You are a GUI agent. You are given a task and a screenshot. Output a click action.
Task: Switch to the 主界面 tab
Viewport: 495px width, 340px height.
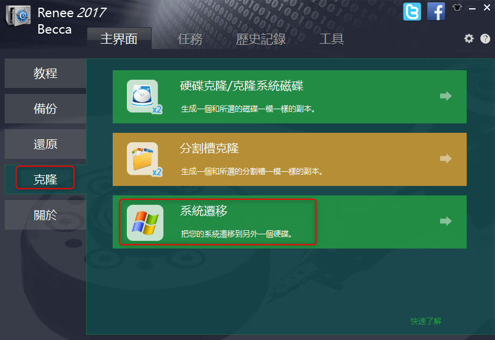tap(119, 38)
